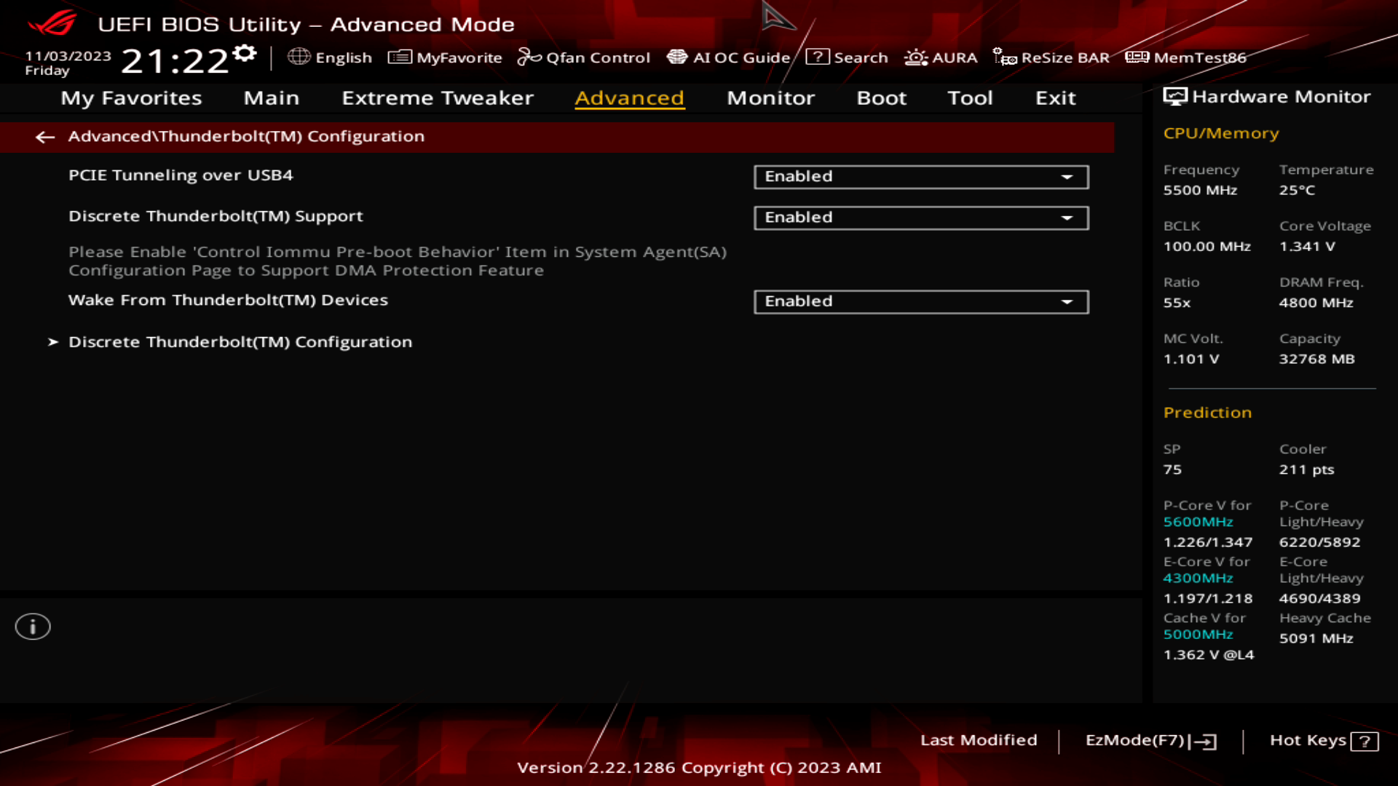Open Discrete Thunderbolt Support dropdown
Viewport: 1398px width, 786px height.
coord(1069,217)
